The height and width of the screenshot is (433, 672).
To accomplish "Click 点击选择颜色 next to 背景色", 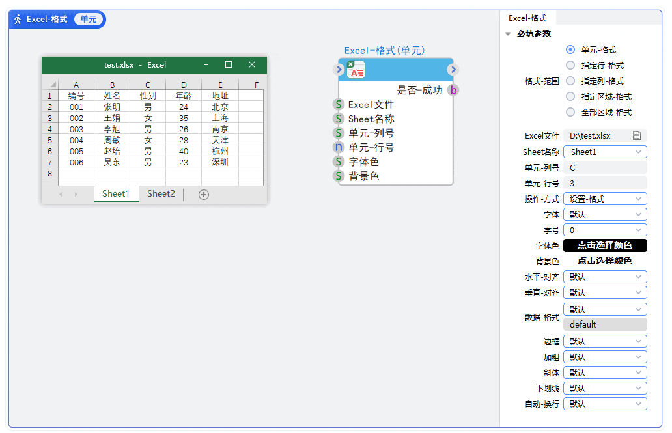I will click(x=605, y=260).
